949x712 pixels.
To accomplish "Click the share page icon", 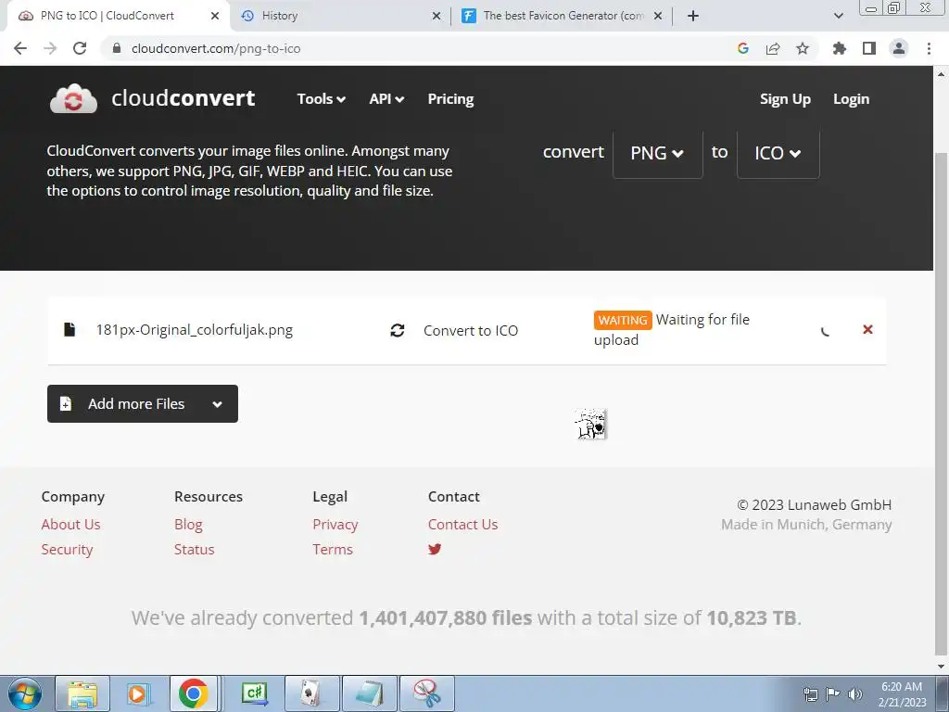I will pos(773,48).
